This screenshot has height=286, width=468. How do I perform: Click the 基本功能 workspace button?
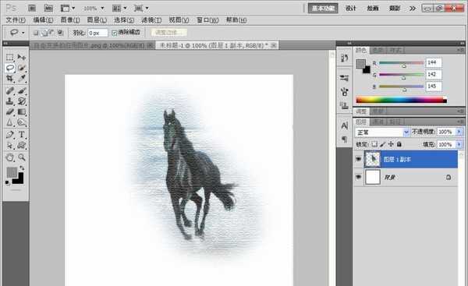tap(323, 9)
